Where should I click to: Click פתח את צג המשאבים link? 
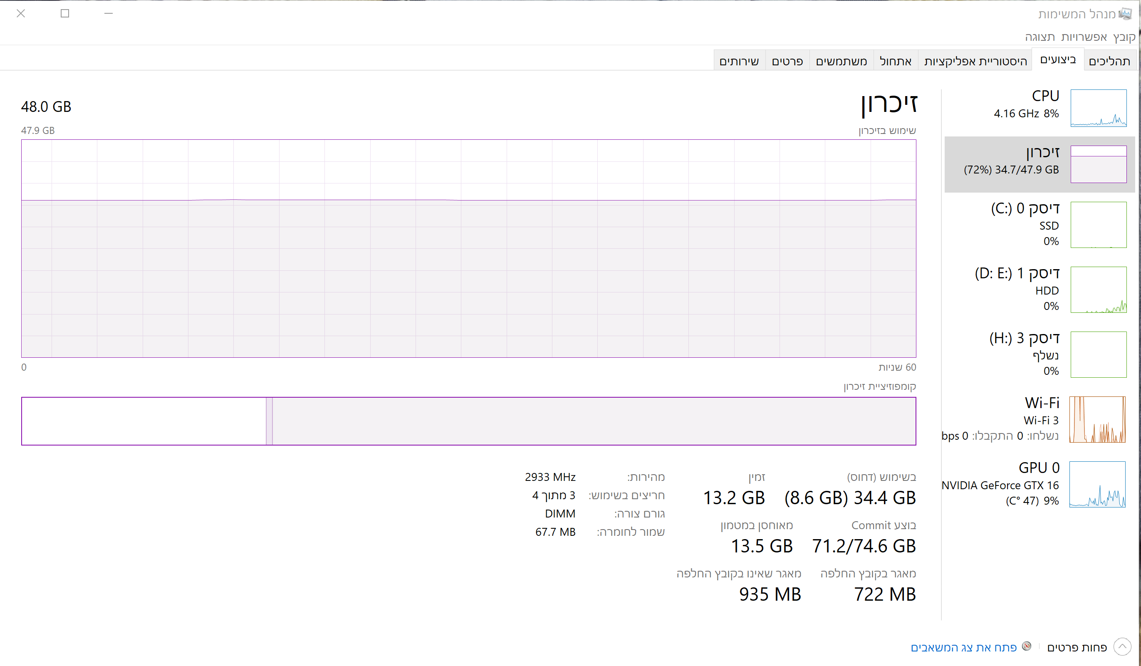963,647
